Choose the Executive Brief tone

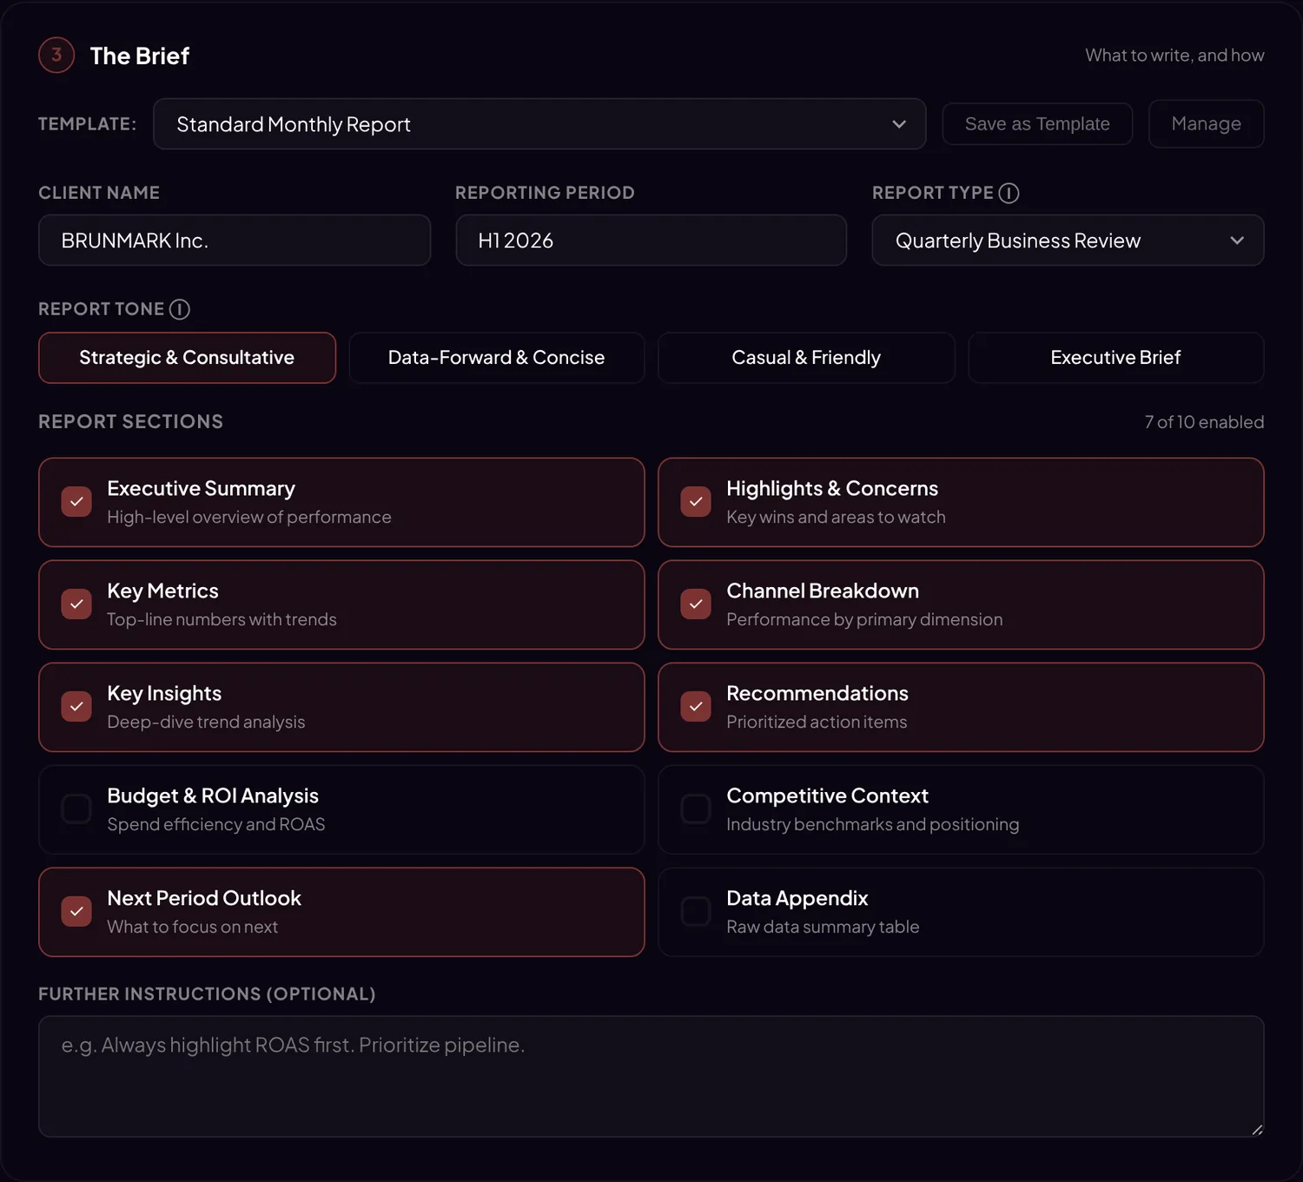pos(1116,358)
